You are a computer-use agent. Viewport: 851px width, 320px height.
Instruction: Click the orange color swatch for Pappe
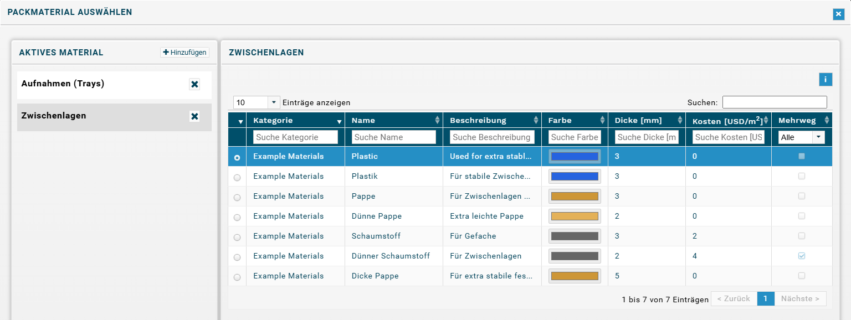[575, 196]
